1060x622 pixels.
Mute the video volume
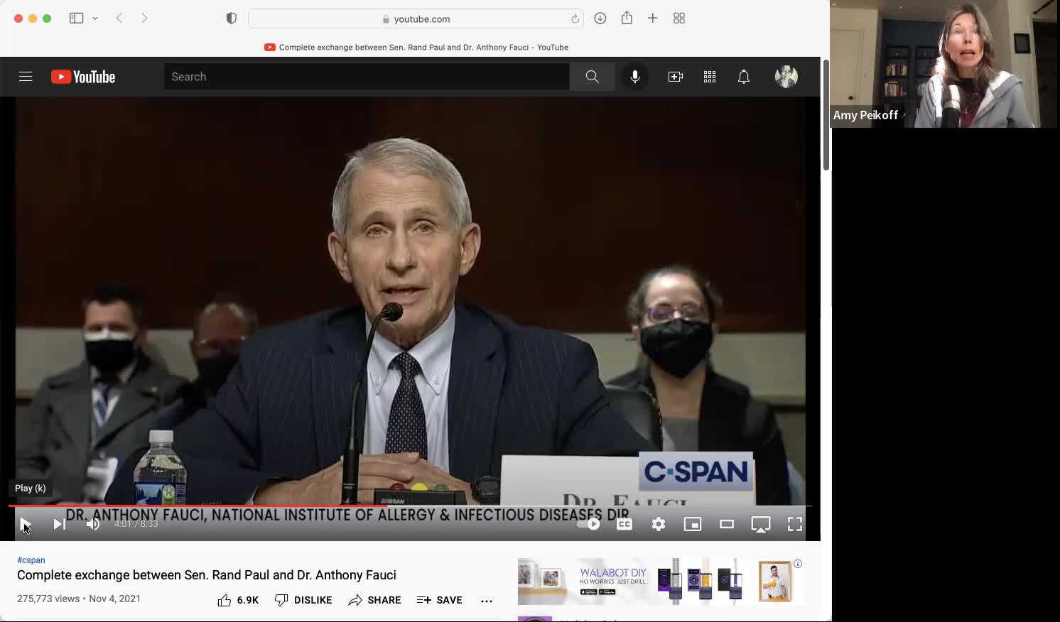pyautogui.click(x=93, y=524)
